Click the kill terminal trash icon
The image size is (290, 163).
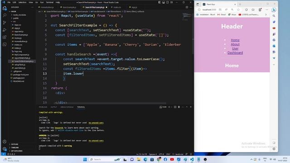point(179,107)
